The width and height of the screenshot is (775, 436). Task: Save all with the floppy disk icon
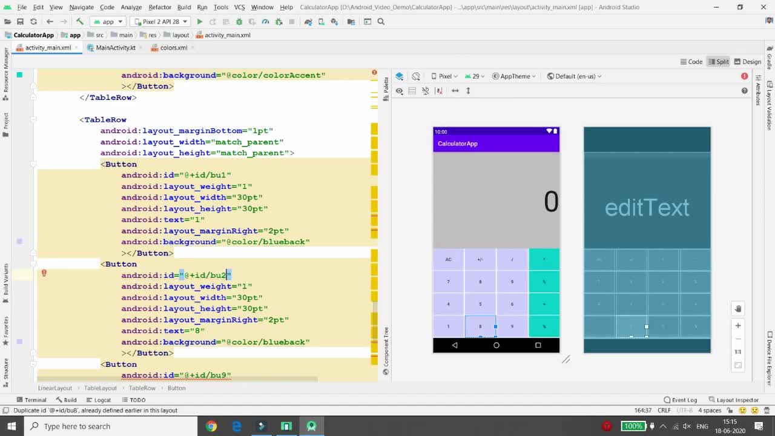pos(20,22)
